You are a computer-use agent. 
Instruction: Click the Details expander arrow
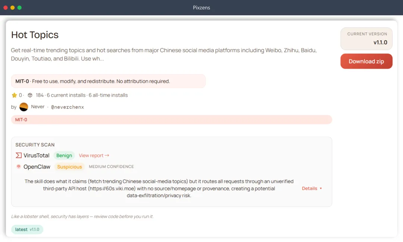click(x=321, y=189)
